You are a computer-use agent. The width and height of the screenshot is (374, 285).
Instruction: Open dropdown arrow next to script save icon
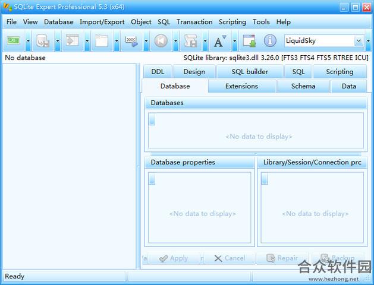tap(205, 41)
